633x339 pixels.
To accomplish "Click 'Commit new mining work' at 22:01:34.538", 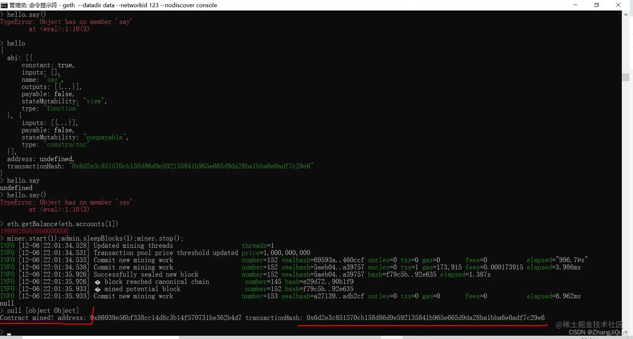I will point(133,267).
